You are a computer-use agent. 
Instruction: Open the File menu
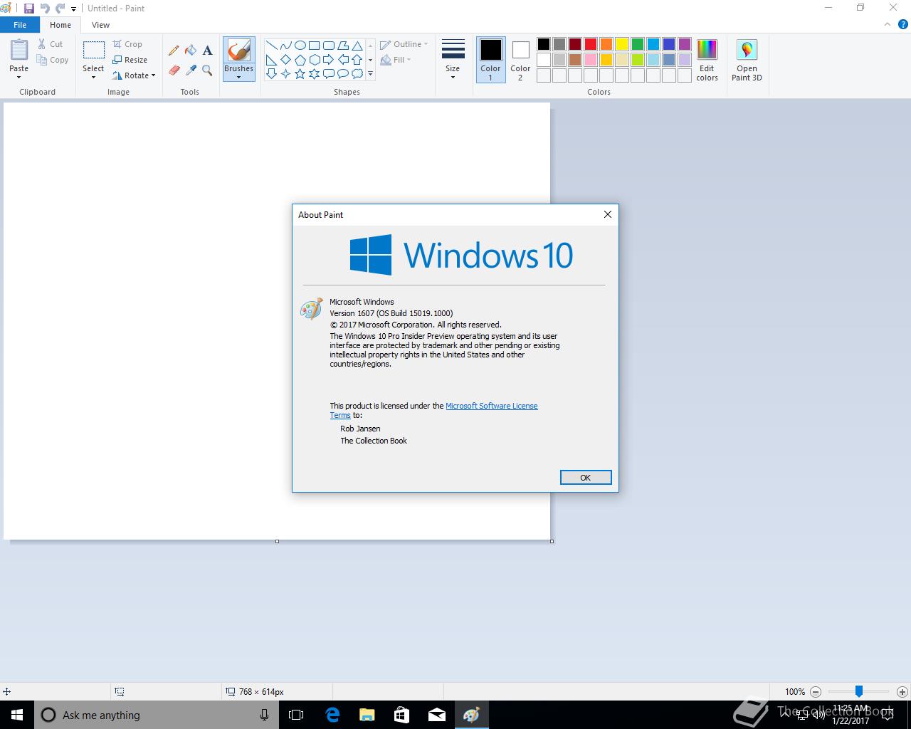coord(20,25)
